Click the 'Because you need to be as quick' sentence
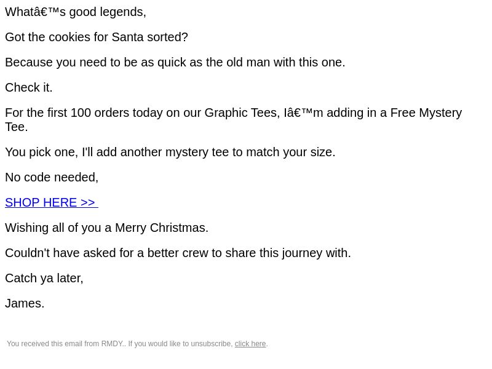 [x=175, y=62]
